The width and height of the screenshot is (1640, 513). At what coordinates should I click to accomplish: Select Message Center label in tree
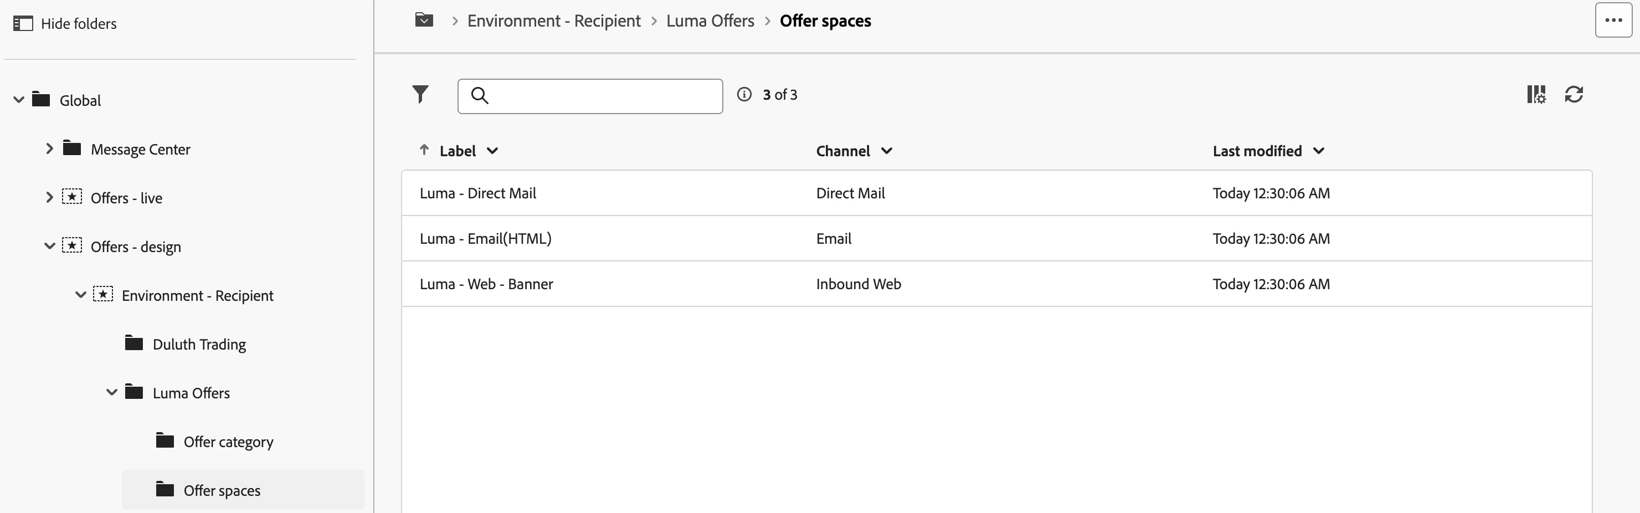[141, 150]
